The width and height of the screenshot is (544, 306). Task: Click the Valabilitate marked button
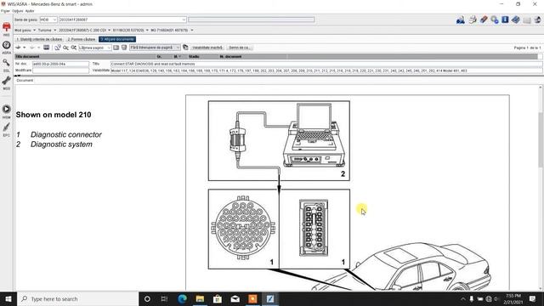coord(207,48)
